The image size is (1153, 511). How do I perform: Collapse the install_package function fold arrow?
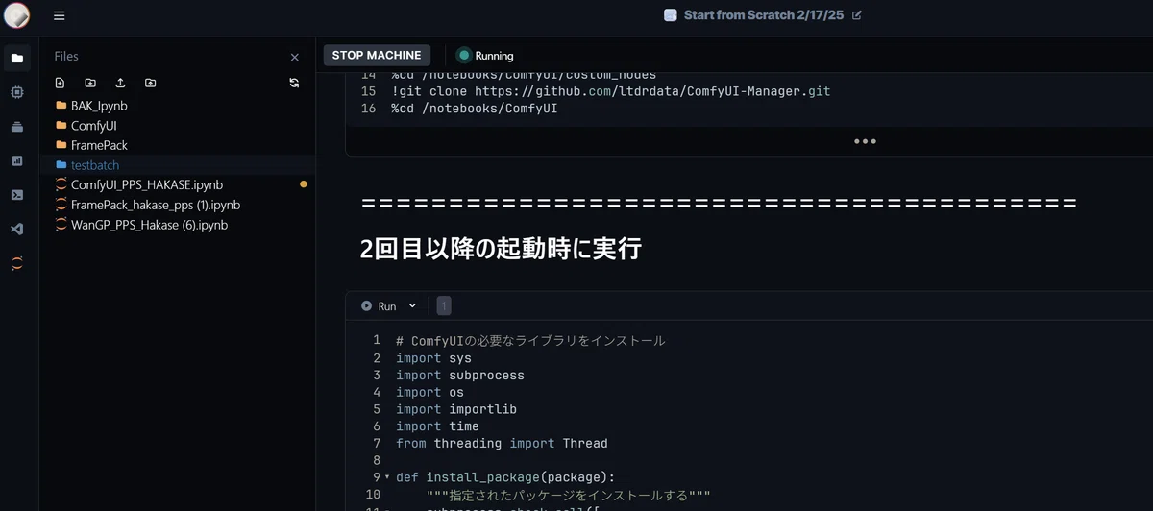click(x=387, y=477)
